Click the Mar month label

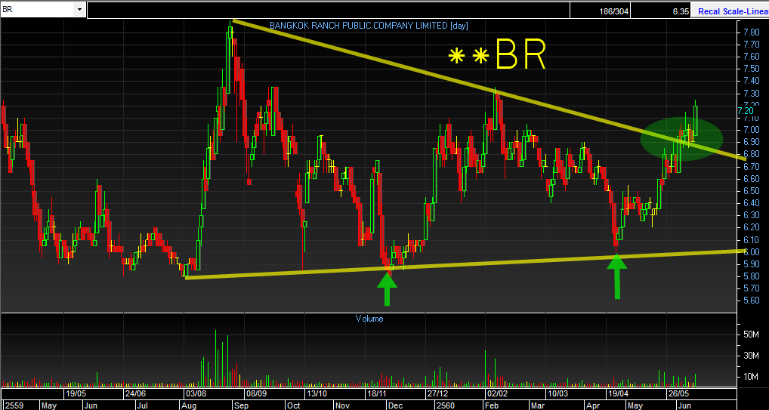[538, 405]
